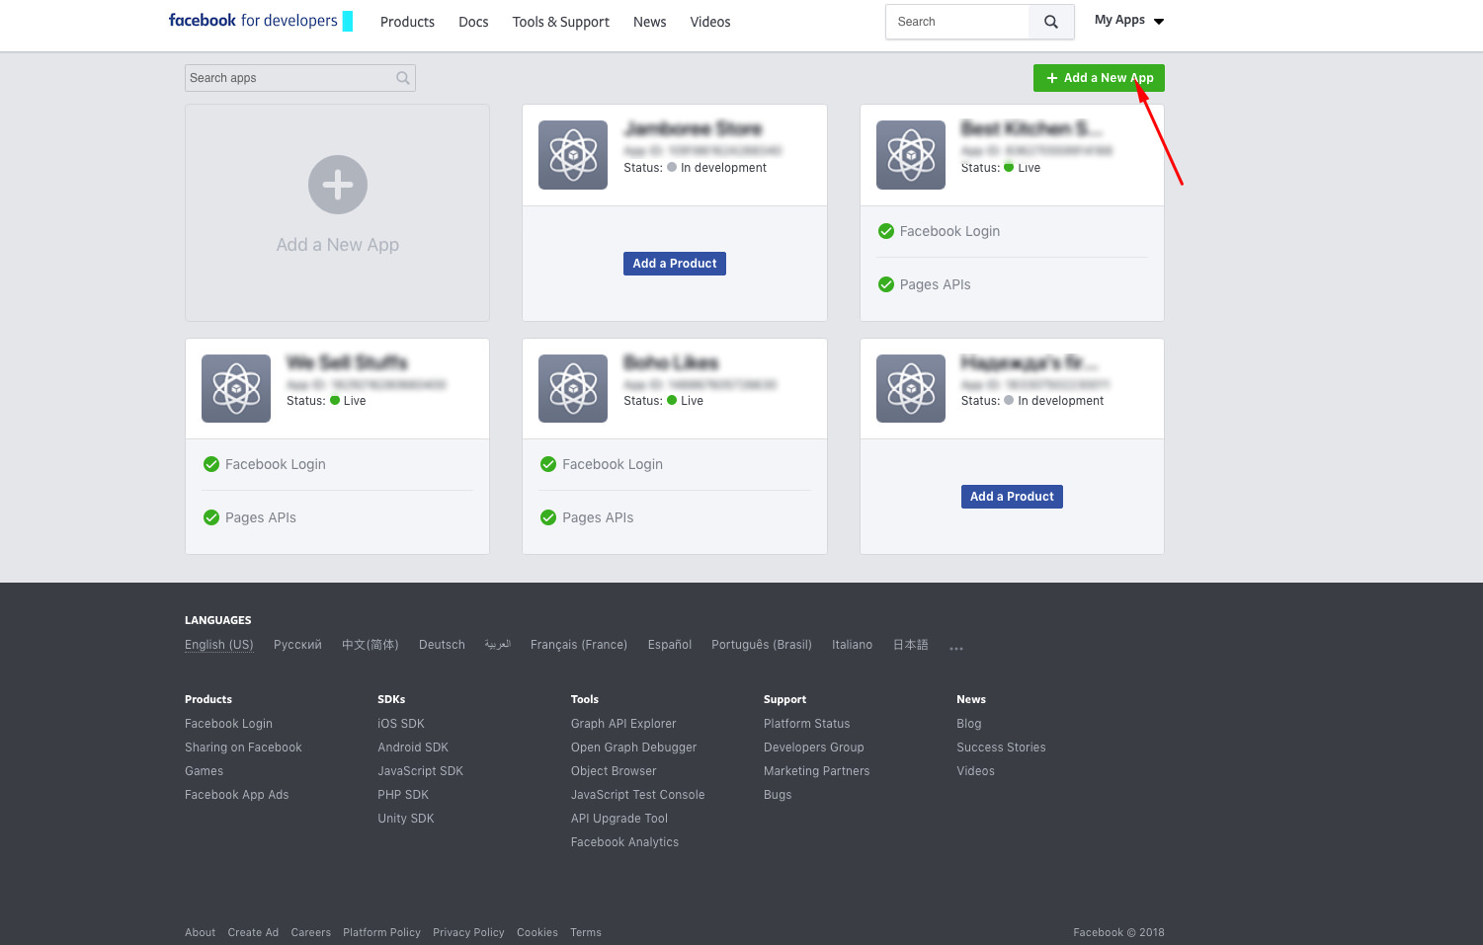Viewport: 1483px width, 945px height.
Task: Select 中文(简体) language
Action: tap(371, 645)
